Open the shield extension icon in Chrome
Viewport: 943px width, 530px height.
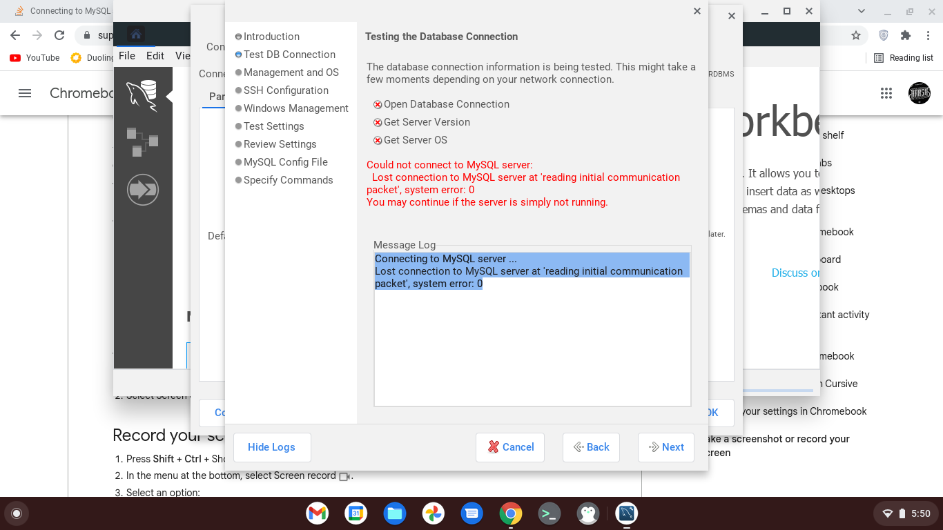point(884,35)
